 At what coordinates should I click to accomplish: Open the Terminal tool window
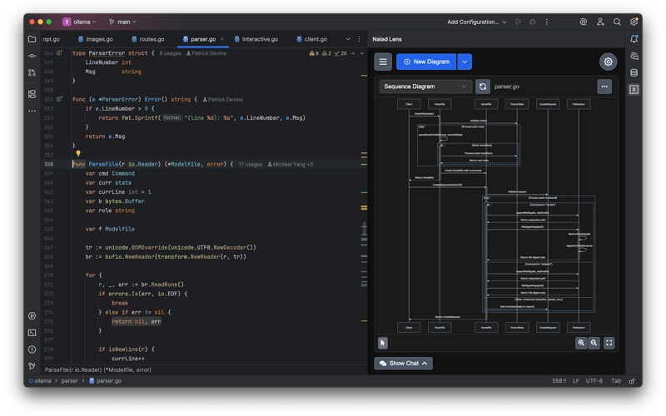point(32,332)
